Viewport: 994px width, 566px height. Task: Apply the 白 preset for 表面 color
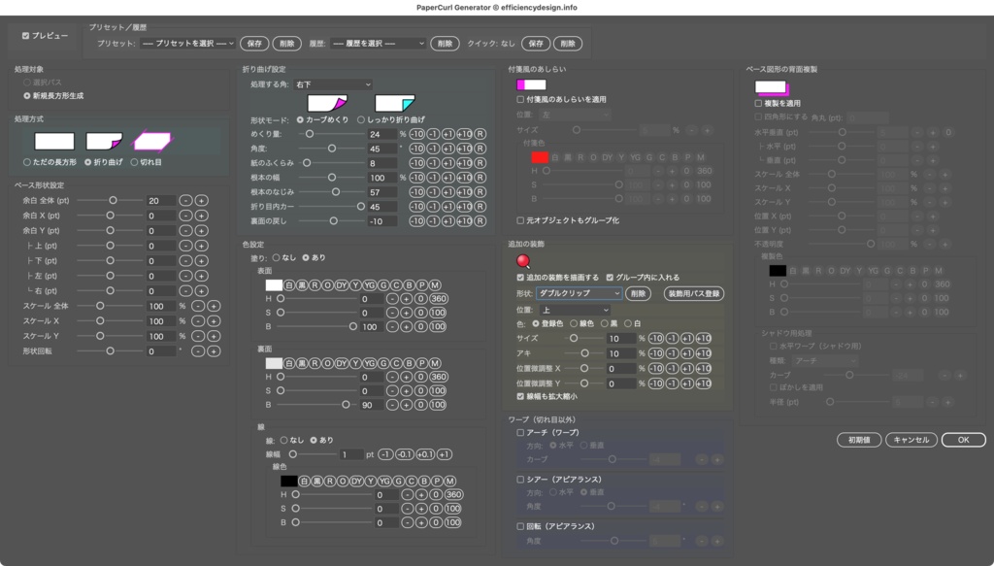click(289, 285)
